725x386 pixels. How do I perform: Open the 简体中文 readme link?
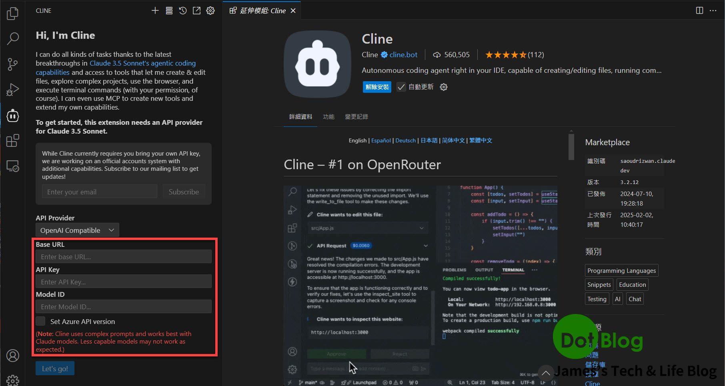(453, 140)
